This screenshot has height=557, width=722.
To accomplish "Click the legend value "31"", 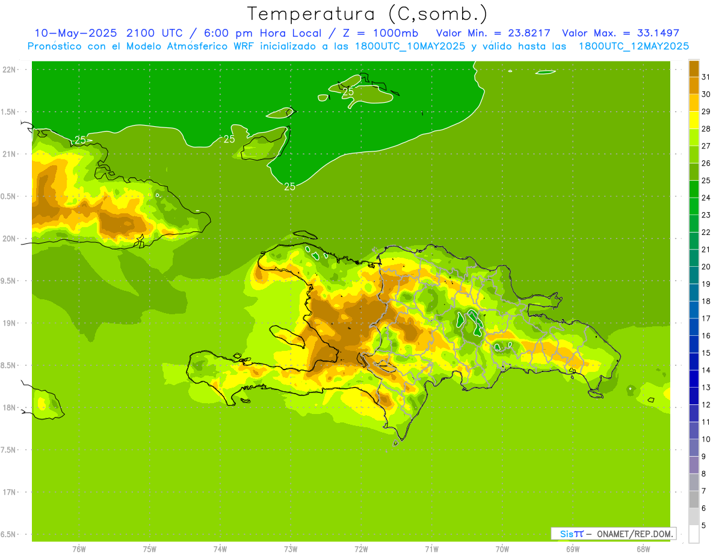I will pyautogui.click(x=706, y=77).
